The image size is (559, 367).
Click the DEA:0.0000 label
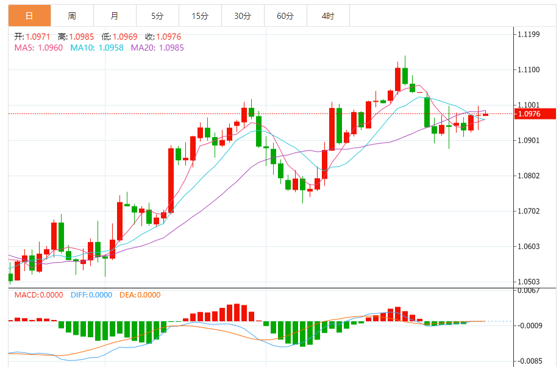pyautogui.click(x=140, y=295)
